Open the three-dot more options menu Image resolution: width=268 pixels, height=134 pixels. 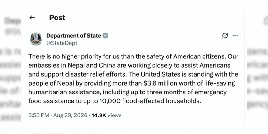point(235,35)
